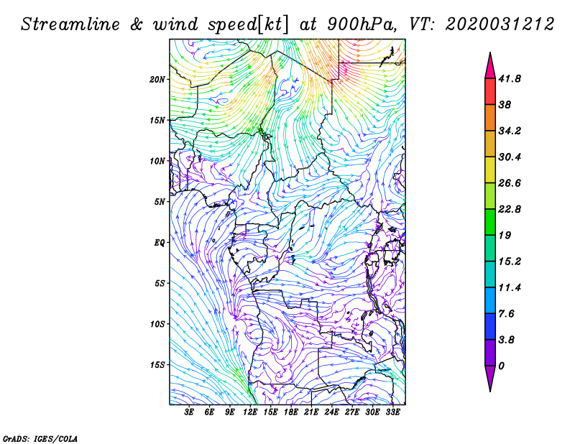Click the 11.4 colorbar value

(x=510, y=287)
